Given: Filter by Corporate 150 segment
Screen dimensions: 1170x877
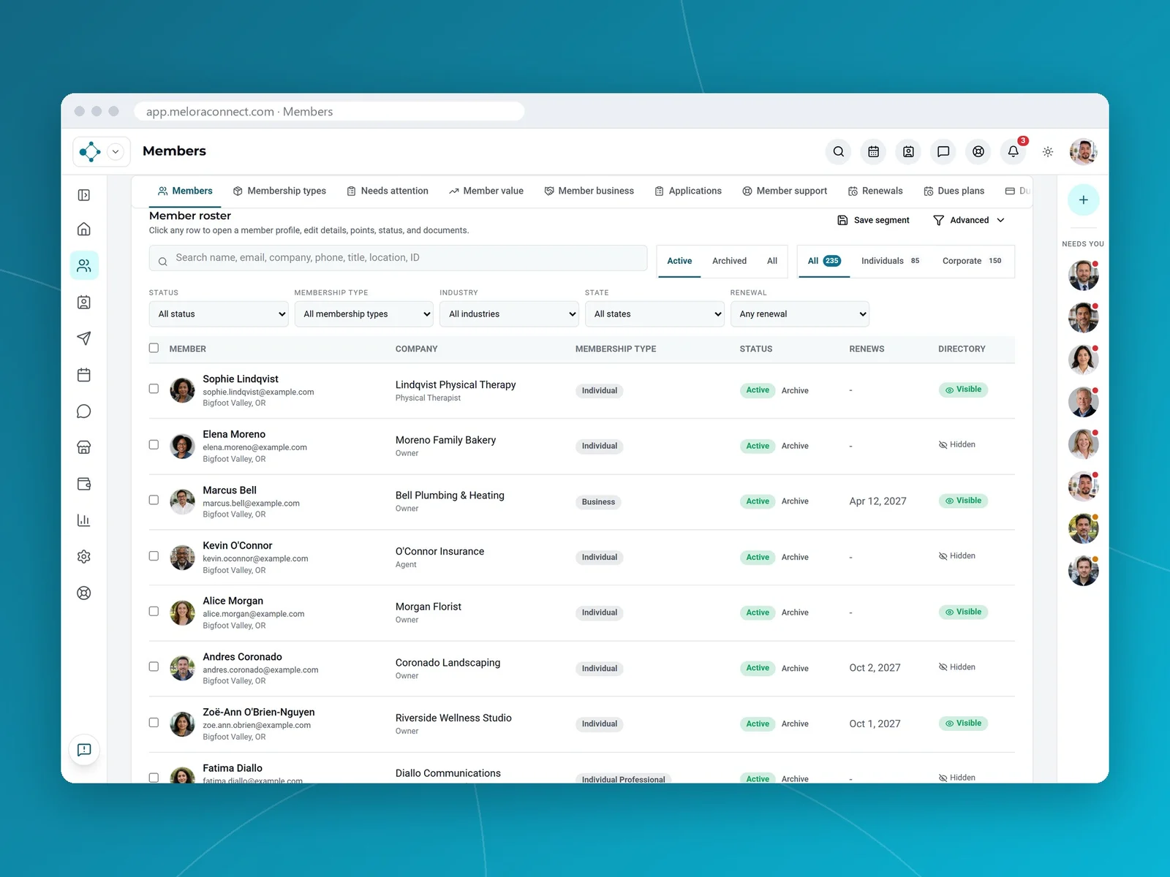Looking at the screenshot, I should point(972,261).
